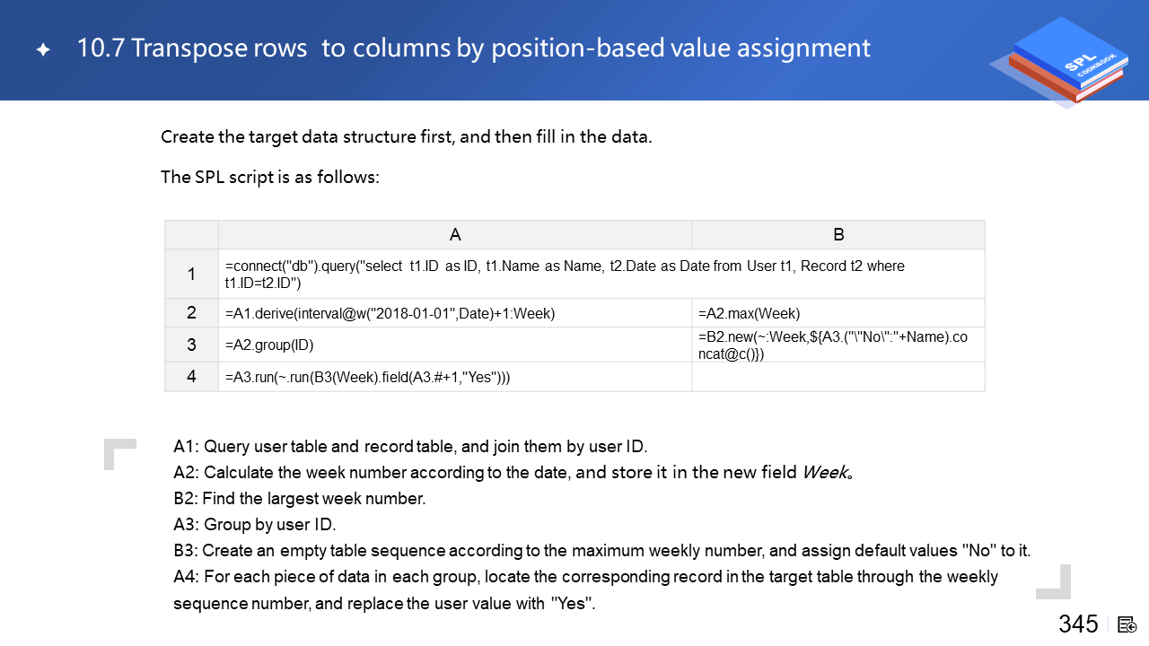Viewport: 1149px width, 646px height.
Task: Select row header 2 of the script table
Action: click(x=191, y=313)
